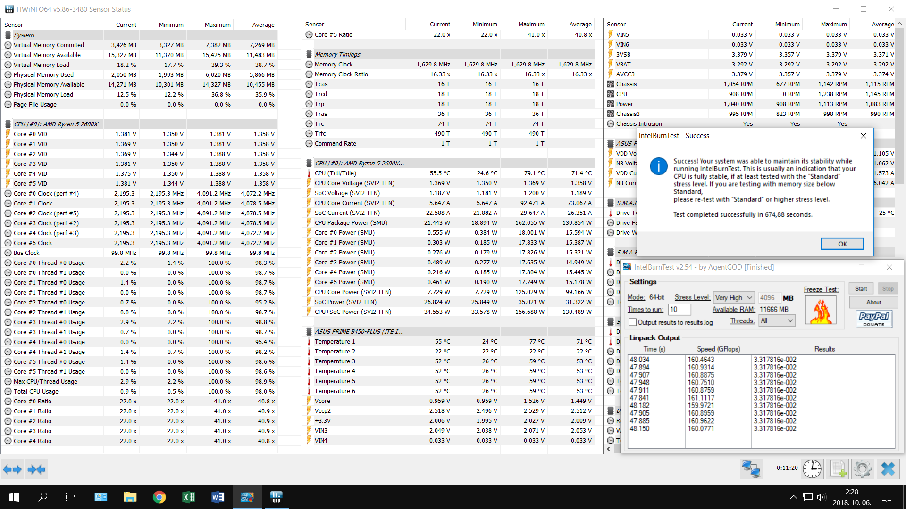Open the Stress Level dropdown
Screen dimensions: 906x509
pos(733,297)
